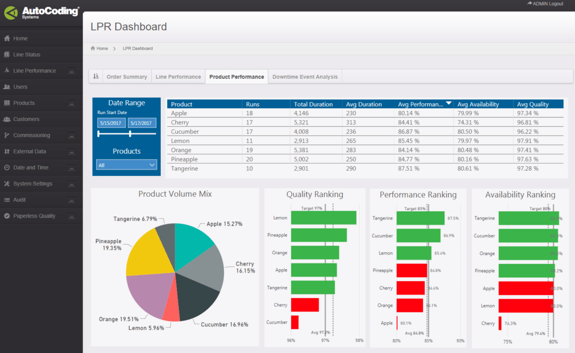Click the AutoCoding Systems logo
The height and width of the screenshot is (353, 575).
[41, 13]
